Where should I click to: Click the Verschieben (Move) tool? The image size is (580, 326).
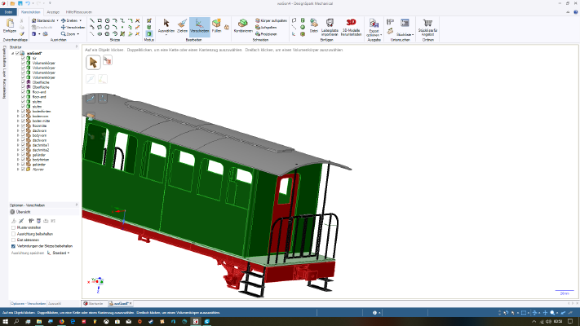[199, 27]
